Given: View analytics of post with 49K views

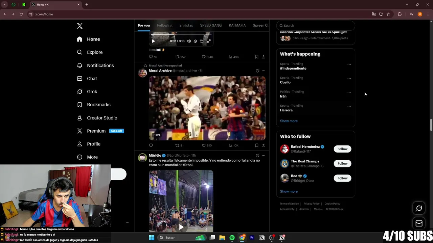Looking at the screenshot, I should [233, 57].
